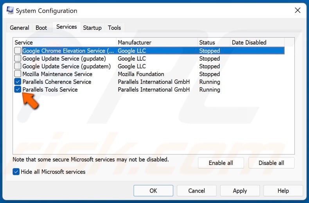Screen dimensions: 309x203
Task: Open the Tools tab
Action: pos(114,28)
